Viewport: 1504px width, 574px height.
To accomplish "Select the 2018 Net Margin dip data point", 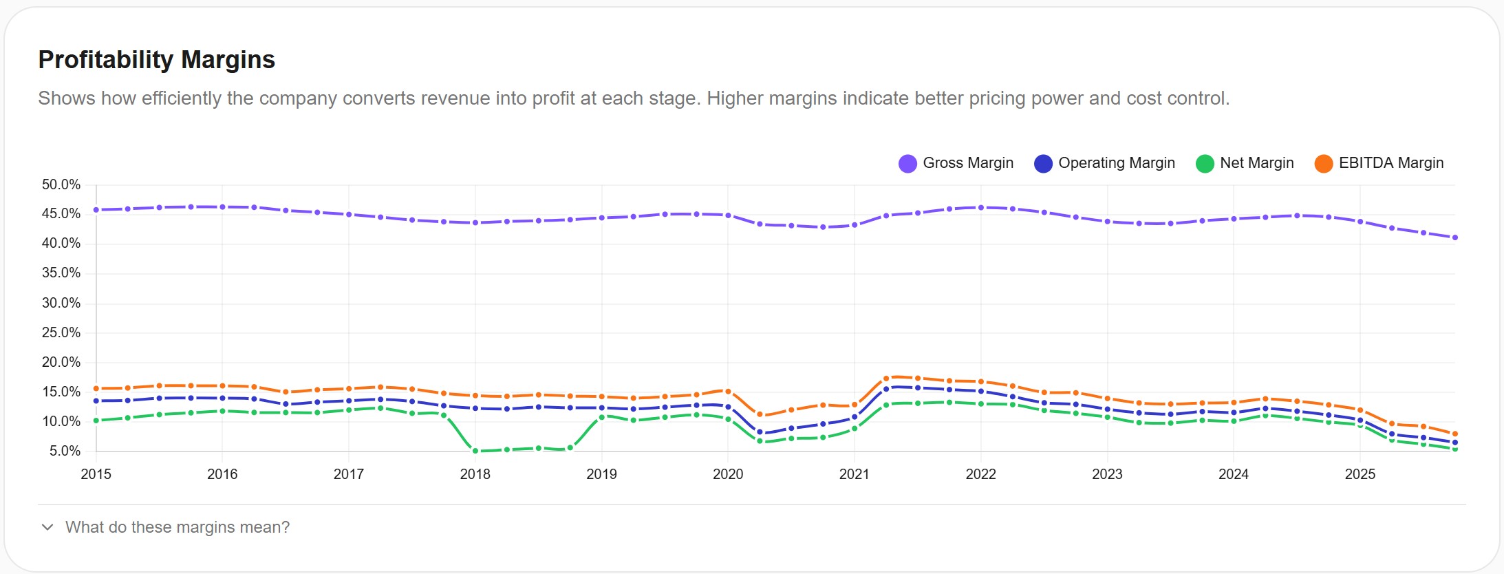I will point(475,450).
